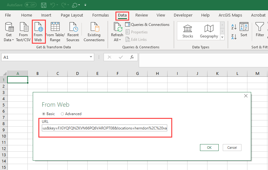Open Existing Connections

(94, 32)
